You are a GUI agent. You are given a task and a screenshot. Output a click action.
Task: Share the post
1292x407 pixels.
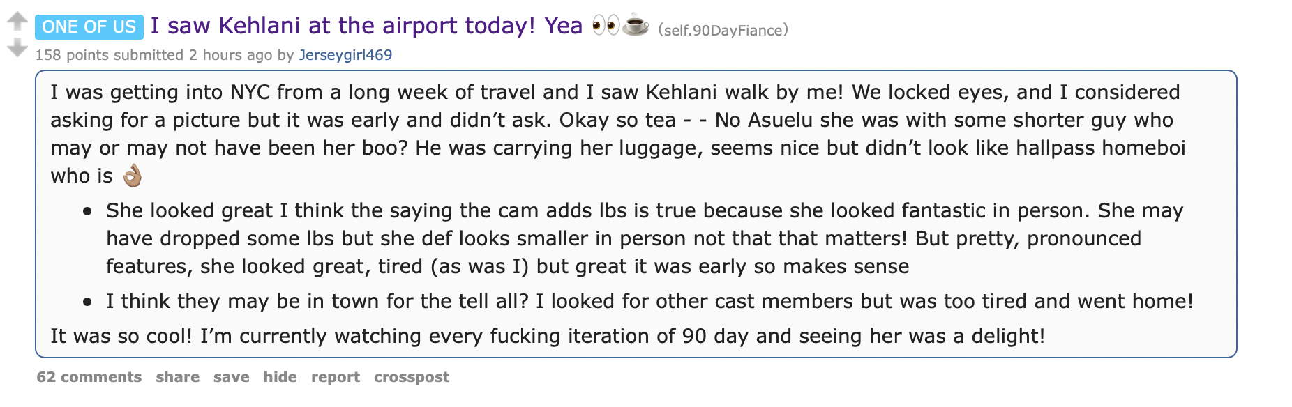point(176,377)
